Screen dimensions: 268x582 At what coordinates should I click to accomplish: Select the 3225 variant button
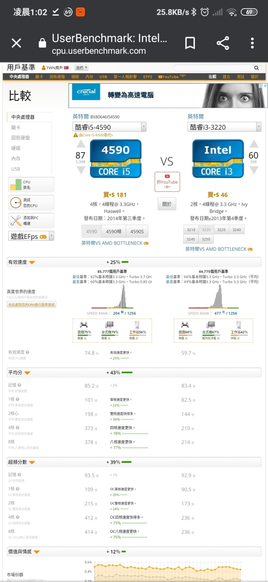(221, 230)
